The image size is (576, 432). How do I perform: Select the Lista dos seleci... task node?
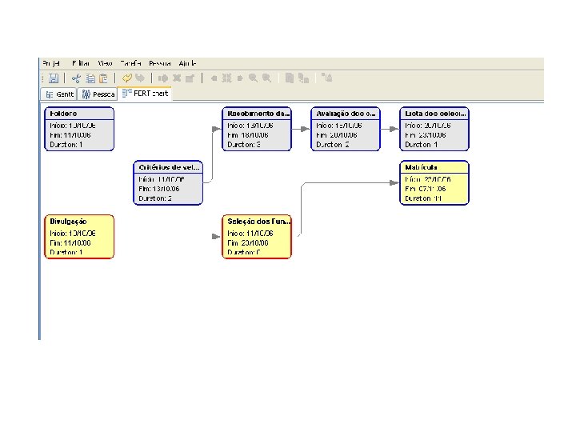434,129
